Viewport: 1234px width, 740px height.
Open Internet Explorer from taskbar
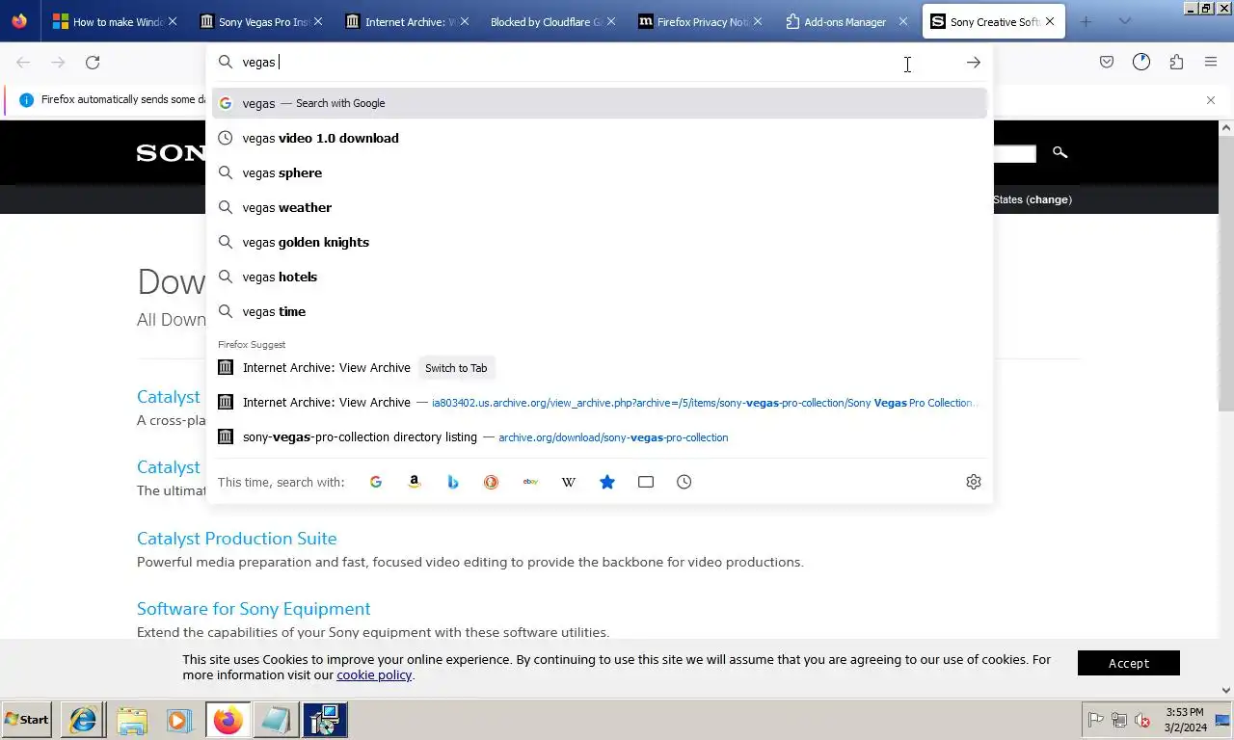point(83,720)
